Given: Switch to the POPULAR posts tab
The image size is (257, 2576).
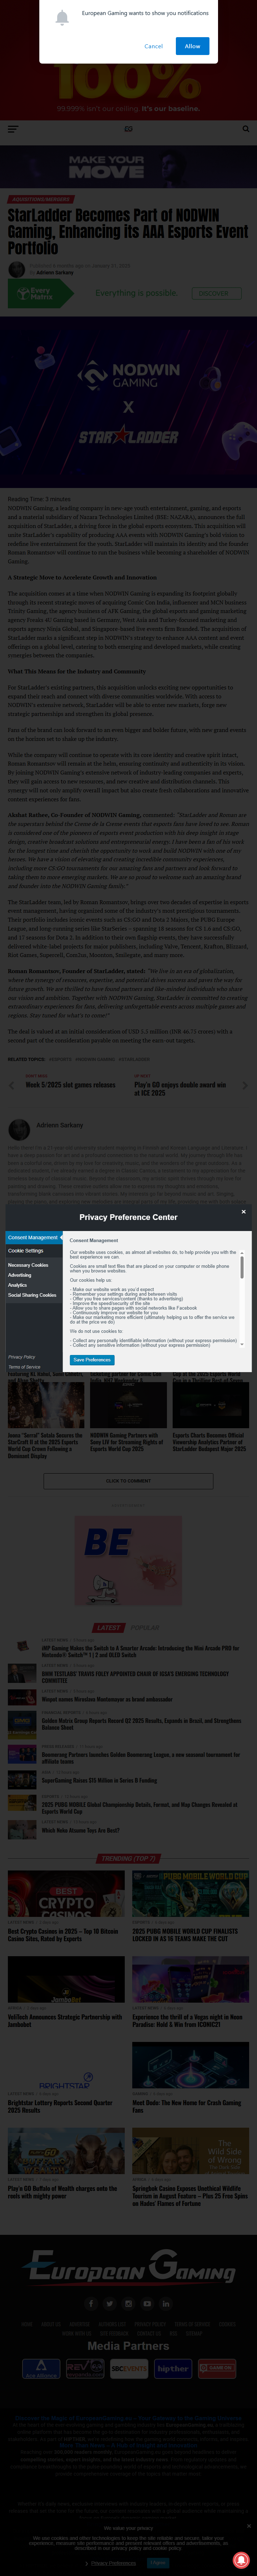Looking at the screenshot, I should coord(145,1627).
